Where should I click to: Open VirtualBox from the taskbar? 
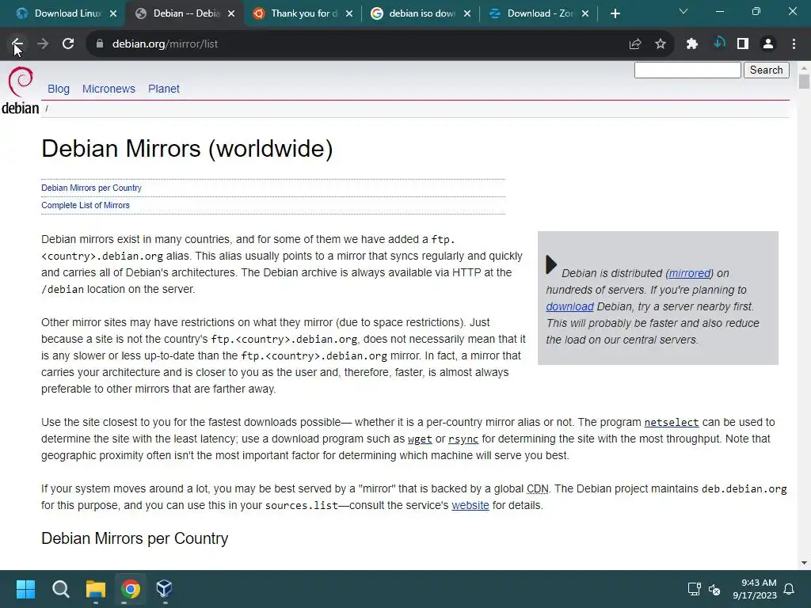165,589
